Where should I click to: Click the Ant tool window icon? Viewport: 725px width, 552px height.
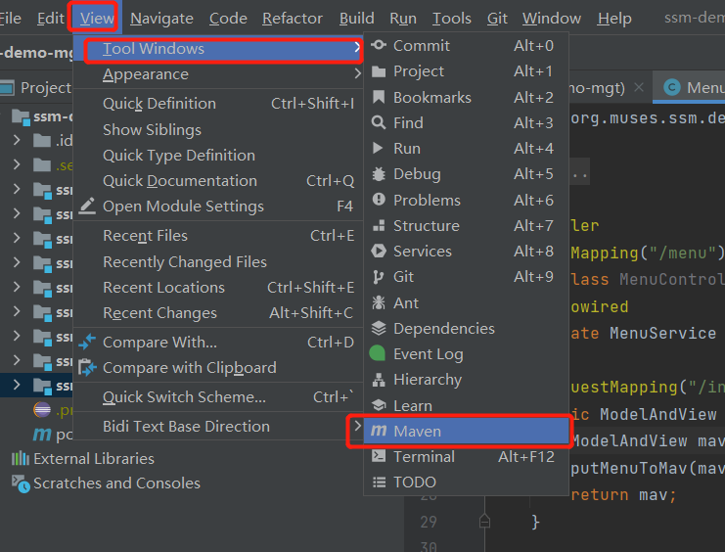click(x=379, y=303)
